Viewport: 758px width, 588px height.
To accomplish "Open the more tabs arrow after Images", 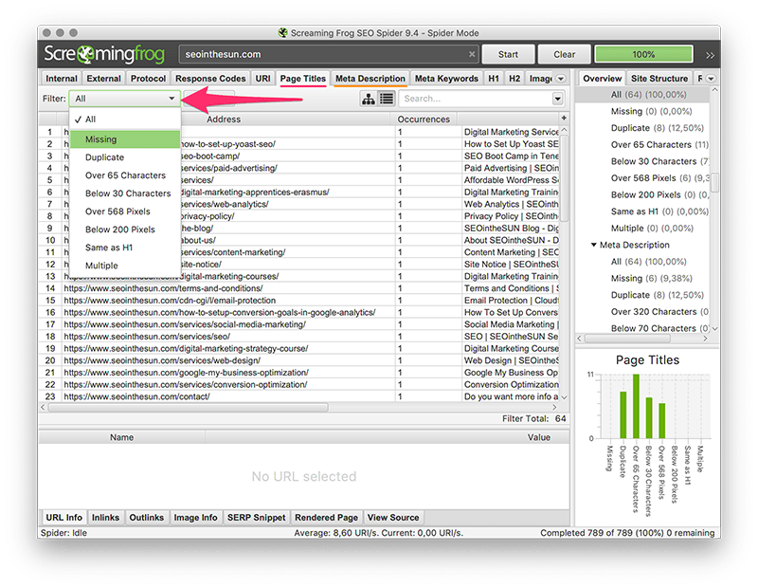I will [561, 79].
